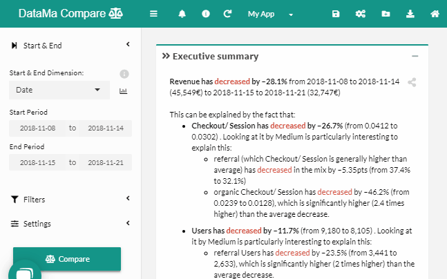Click the bar chart icon beside Date
The height and width of the screenshot is (279, 447).
coord(123,91)
